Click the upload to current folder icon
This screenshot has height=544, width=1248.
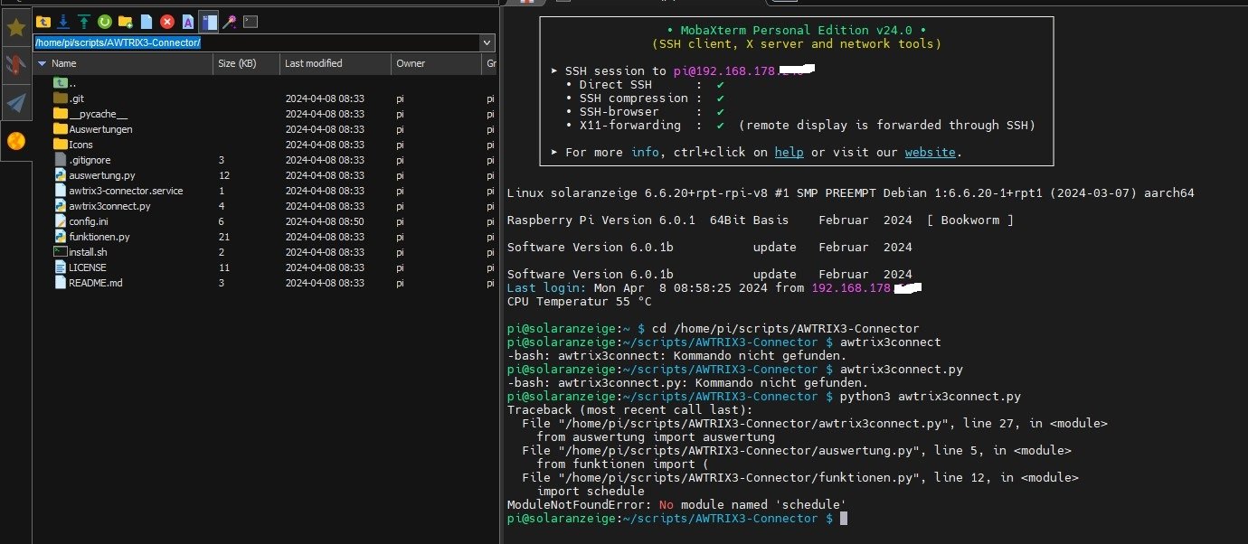(84, 21)
